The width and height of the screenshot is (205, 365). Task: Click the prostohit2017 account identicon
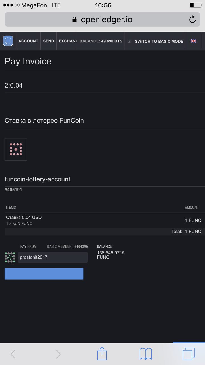(10, 257)
